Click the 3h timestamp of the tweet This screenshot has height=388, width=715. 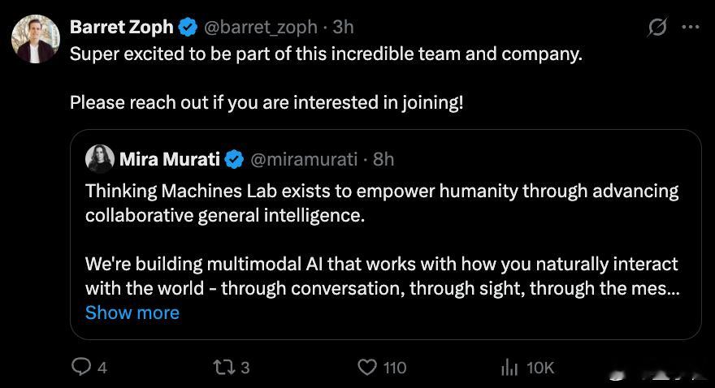point(343,28)
